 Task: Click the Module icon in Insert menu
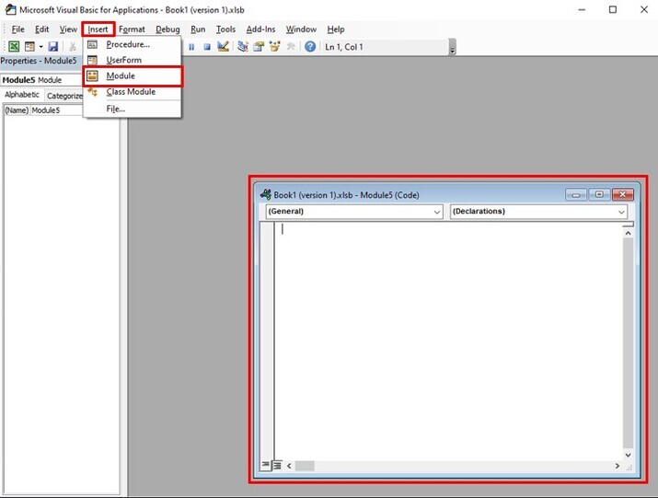tap(92, 76)
